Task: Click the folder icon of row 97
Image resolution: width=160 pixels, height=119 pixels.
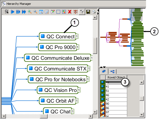Action: [x=103, y=112]
